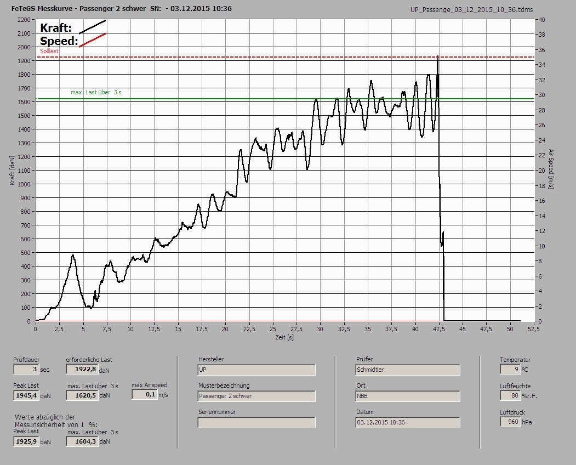The width and height of the screenshot is (576, 465).
Task: Click the 25 tick on time axis
Action: tap(272, 329)
